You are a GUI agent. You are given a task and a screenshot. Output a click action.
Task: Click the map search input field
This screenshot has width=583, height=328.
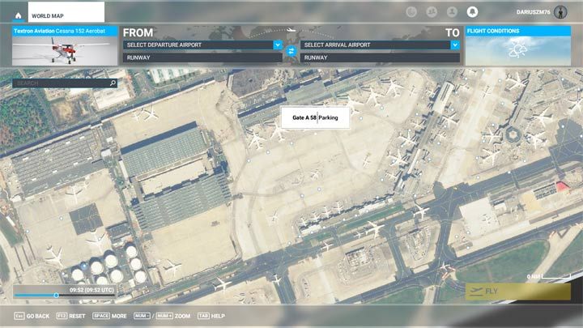pos(61,83)
